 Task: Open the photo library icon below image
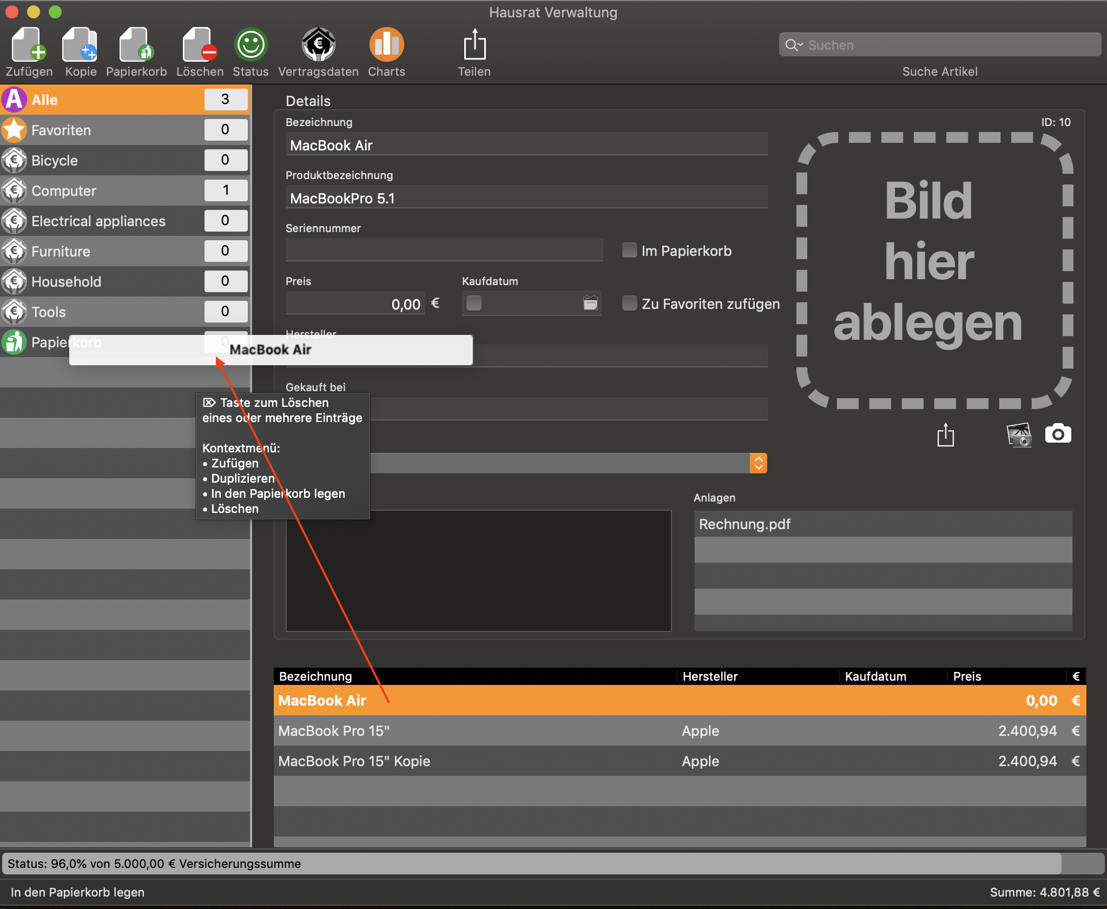(x=1019, y=434)
